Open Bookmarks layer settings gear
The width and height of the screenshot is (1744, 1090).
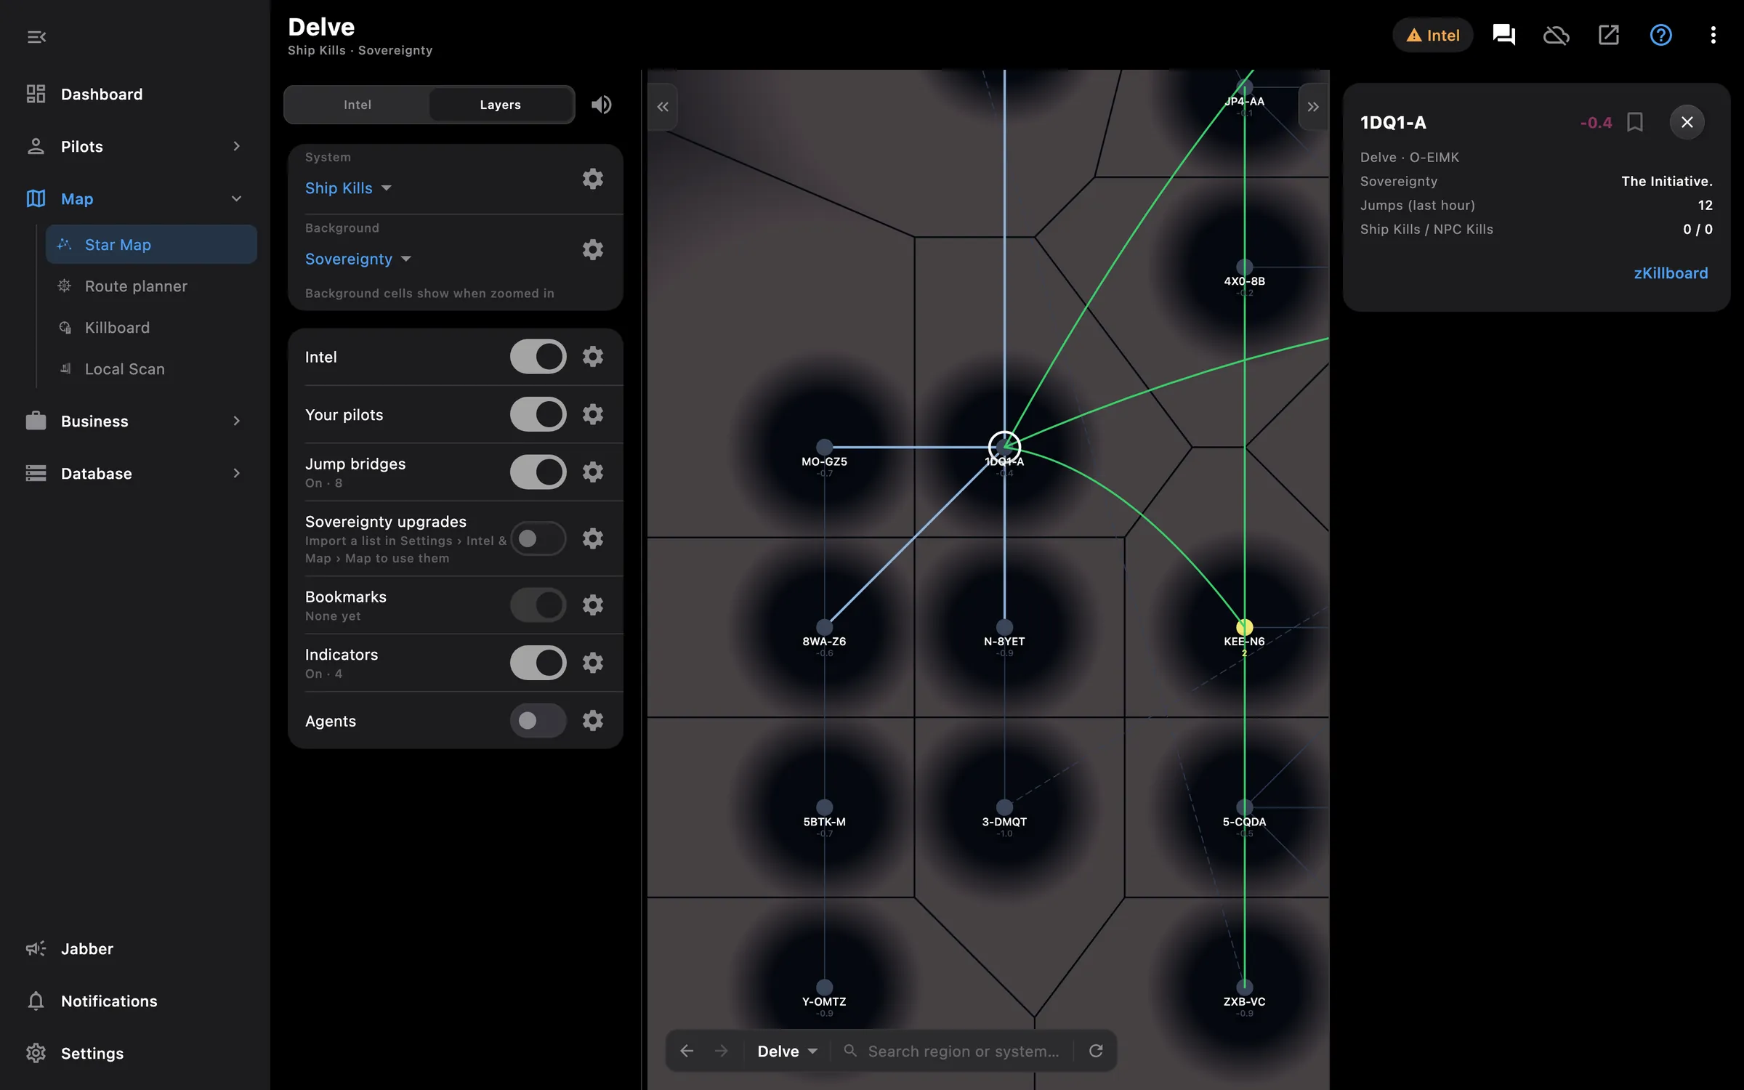click(593, 605)
